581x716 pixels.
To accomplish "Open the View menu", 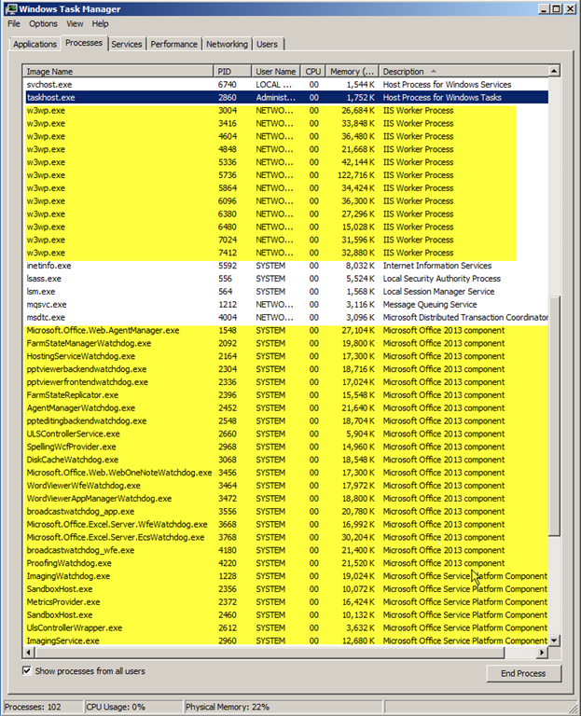I will (75, 23).
